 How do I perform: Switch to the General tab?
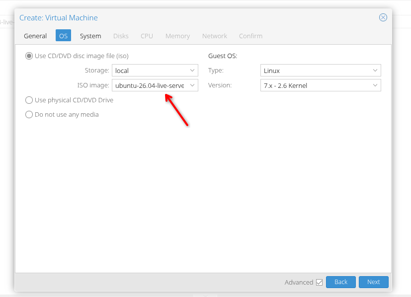pos(35,36)
